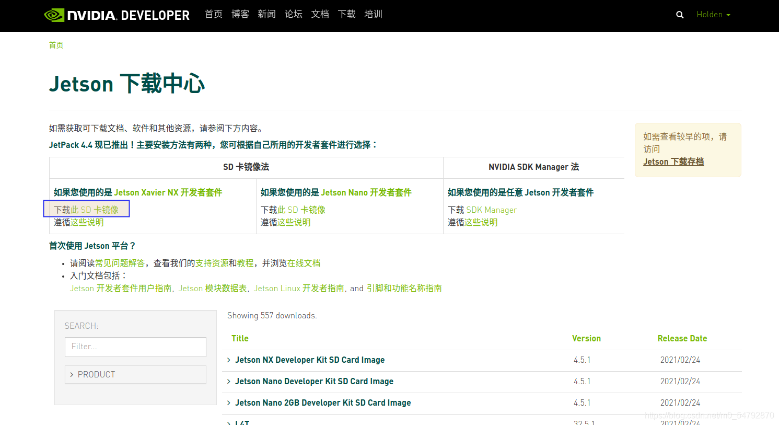Click the Showing 557 downloads text
The height and width of the screenshot is (425, 779).
pos(272,315)
